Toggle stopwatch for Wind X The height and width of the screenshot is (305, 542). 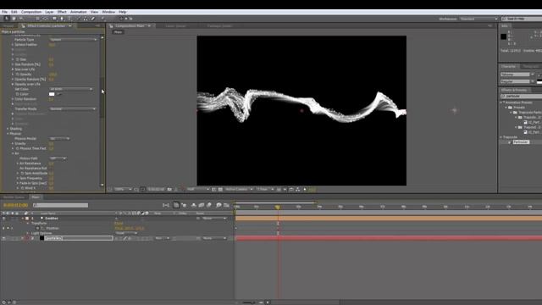(x=23, y=188)
